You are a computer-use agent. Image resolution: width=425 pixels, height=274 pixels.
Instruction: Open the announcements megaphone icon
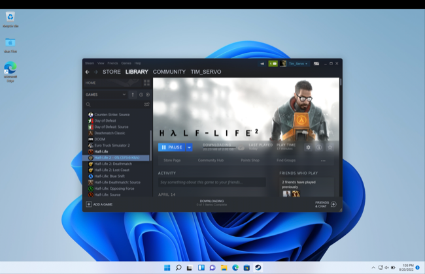coord(262,64)
